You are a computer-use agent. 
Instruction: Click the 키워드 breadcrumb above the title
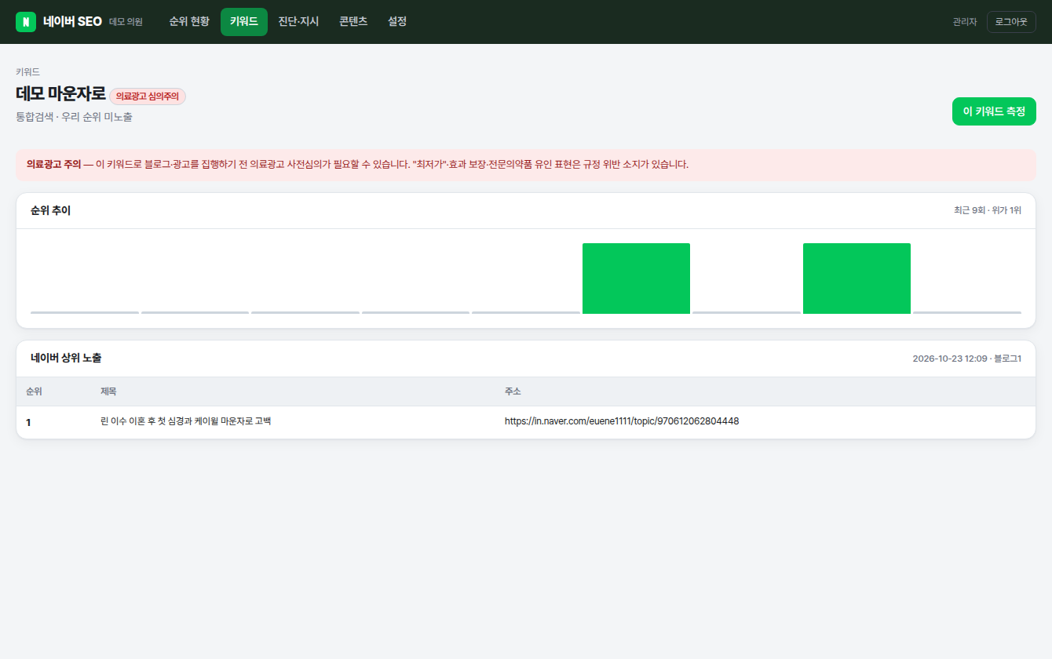click(x=27, y=71)
